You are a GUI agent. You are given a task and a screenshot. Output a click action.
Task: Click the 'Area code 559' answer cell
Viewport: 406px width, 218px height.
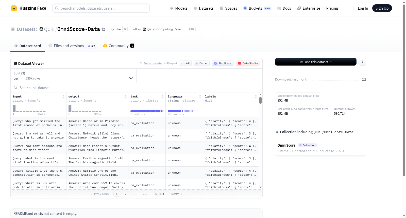(97, 185)
